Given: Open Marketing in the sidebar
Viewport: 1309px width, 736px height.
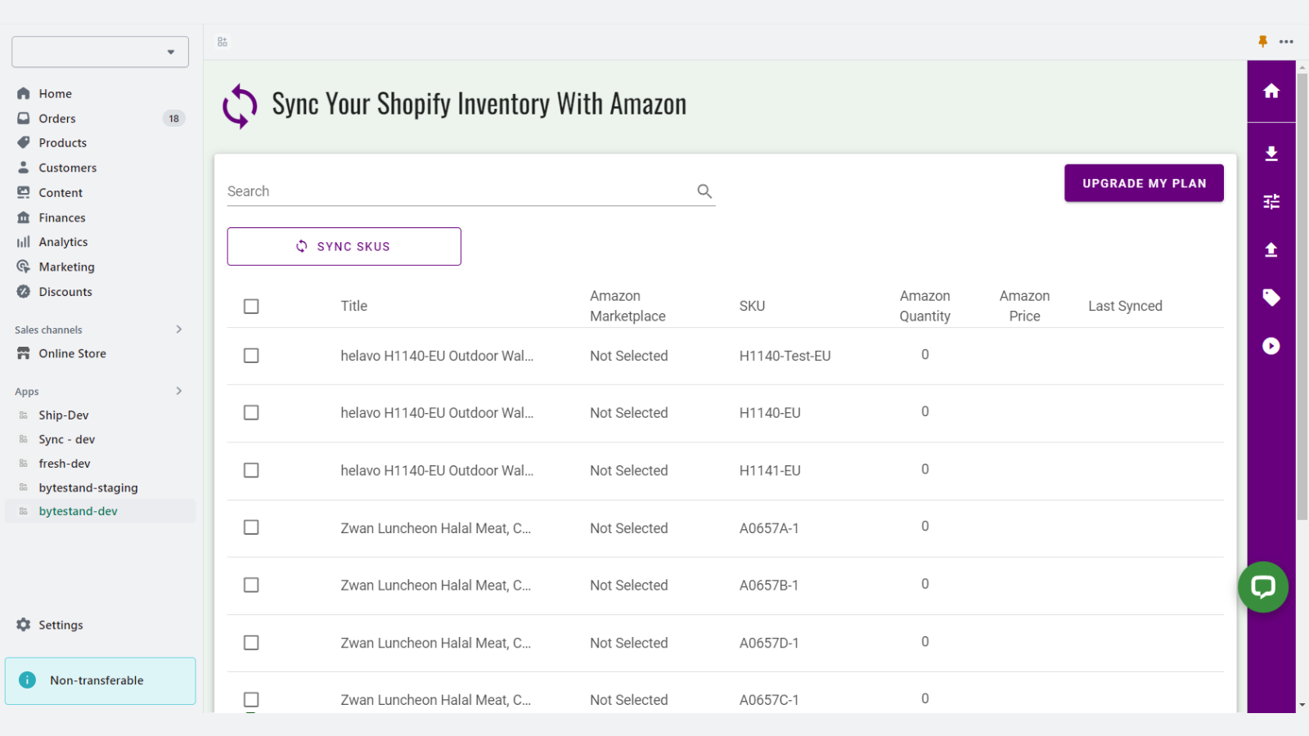Looking at the screenshot, I should coord(66,267).
